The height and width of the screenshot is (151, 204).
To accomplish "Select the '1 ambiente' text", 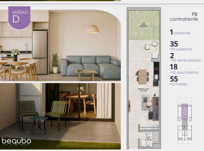I will [180, 32].
